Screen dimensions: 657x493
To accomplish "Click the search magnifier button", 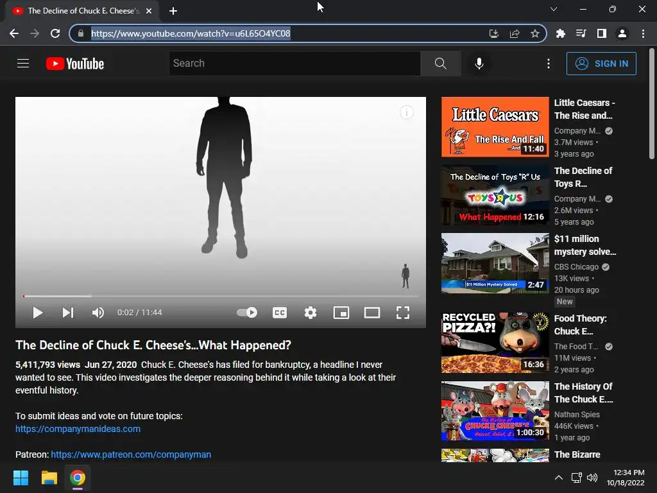I will point(440,64).
